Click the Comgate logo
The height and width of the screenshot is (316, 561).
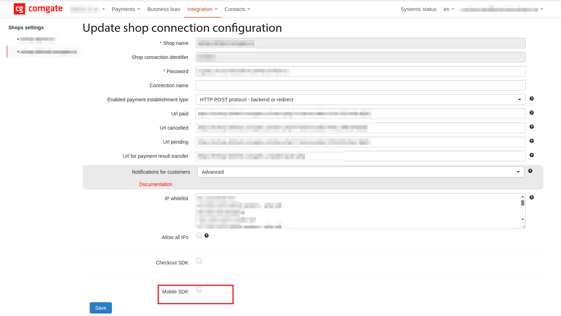click(38, 9)
